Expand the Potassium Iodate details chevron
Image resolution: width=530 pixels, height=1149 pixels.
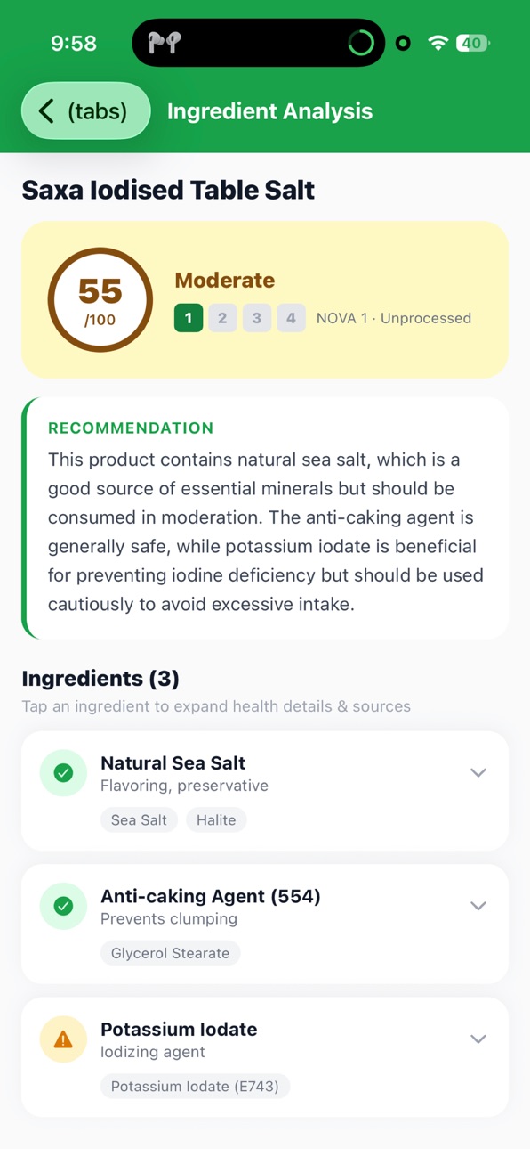coord(478,1039)
